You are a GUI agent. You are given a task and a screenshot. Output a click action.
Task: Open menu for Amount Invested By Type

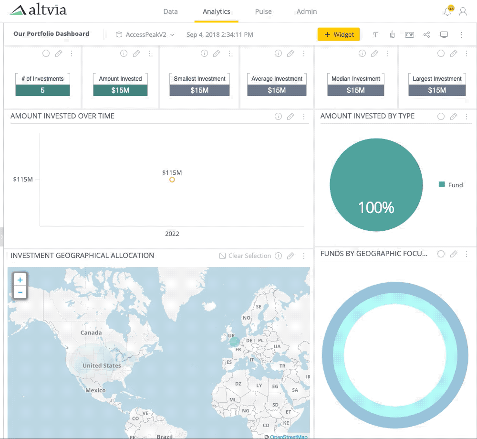467,117
